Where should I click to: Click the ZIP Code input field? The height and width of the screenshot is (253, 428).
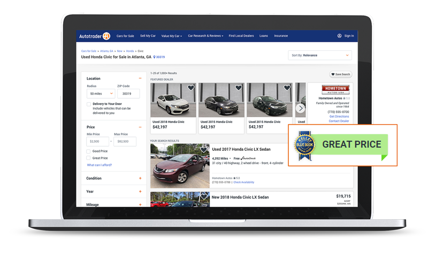pyautogui.click(x=128, y=94)
